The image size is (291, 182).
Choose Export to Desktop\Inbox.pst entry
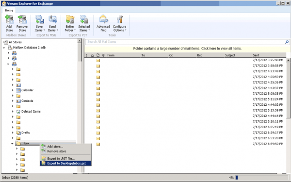[65, 163]
